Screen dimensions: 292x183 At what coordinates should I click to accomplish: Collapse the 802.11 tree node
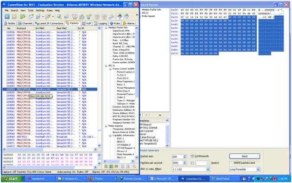[106, 66]
